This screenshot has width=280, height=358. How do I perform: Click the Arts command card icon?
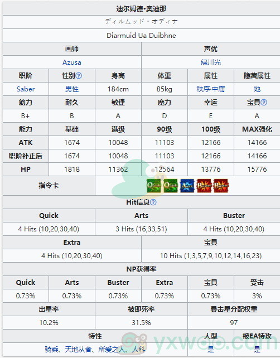click(x=187, y=186)
